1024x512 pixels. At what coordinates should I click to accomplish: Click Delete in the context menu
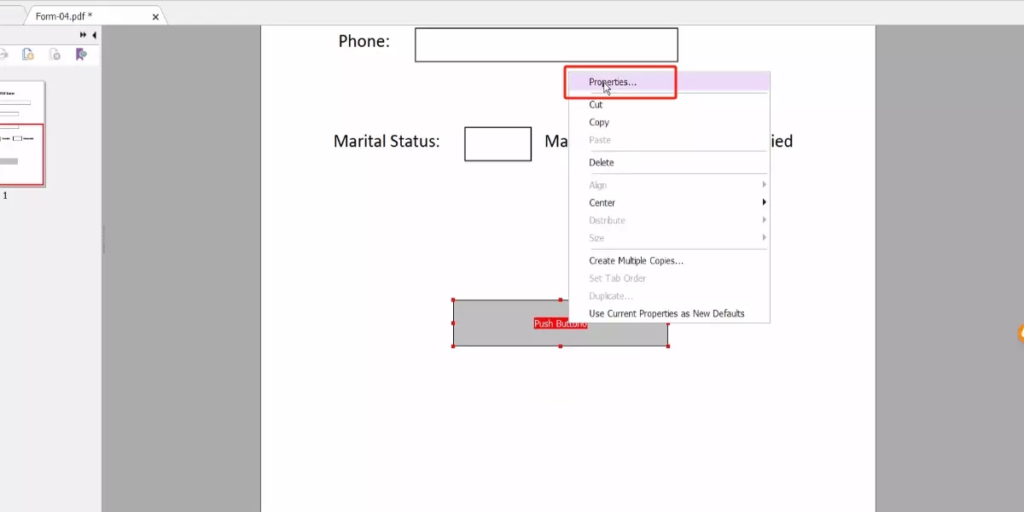[x=602, y=162]
